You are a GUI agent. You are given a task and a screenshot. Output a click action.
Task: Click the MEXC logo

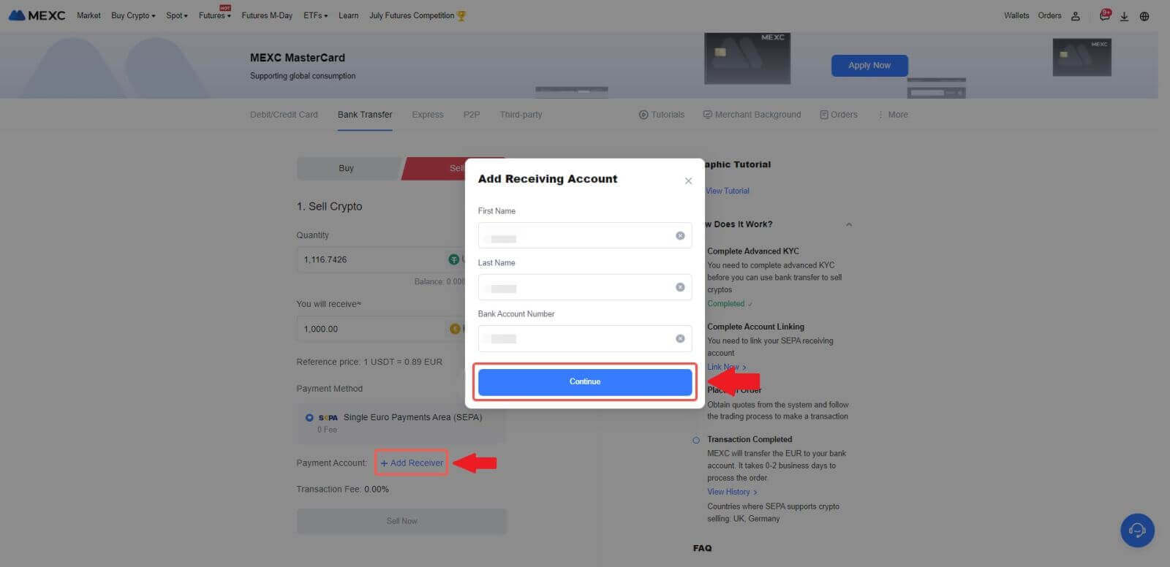(x=37, y=15)
